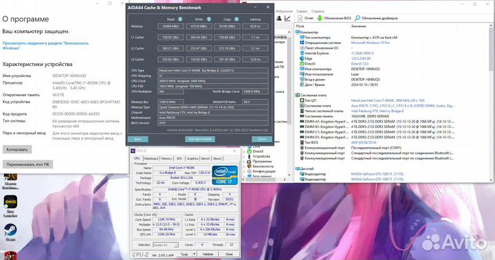
Task: Click Save button in benchmark window
Action: point(138,139)
